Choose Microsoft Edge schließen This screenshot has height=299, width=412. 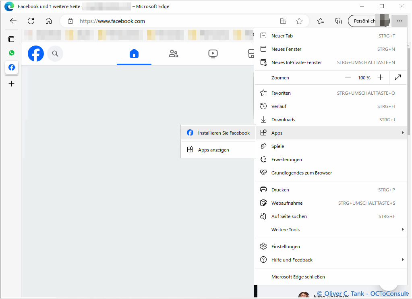point(331,277)
